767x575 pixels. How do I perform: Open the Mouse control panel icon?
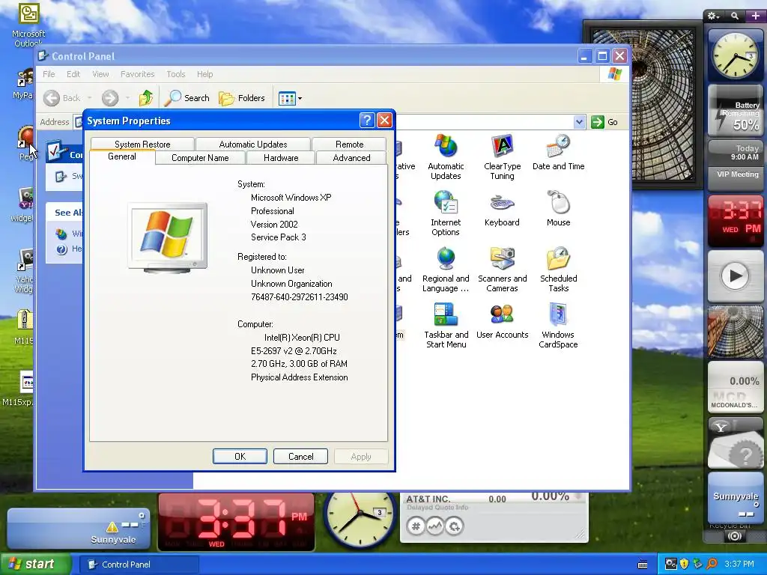coord(558,209)
